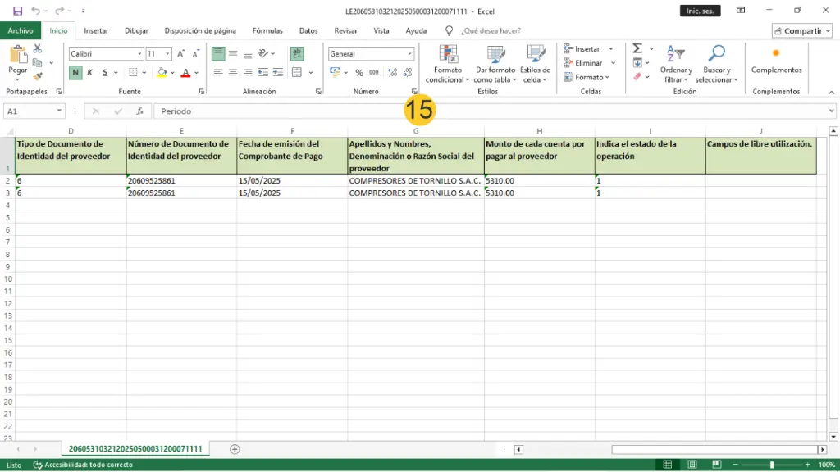
Task: Expand the General number format dropdown
Action: coord(409,53)
